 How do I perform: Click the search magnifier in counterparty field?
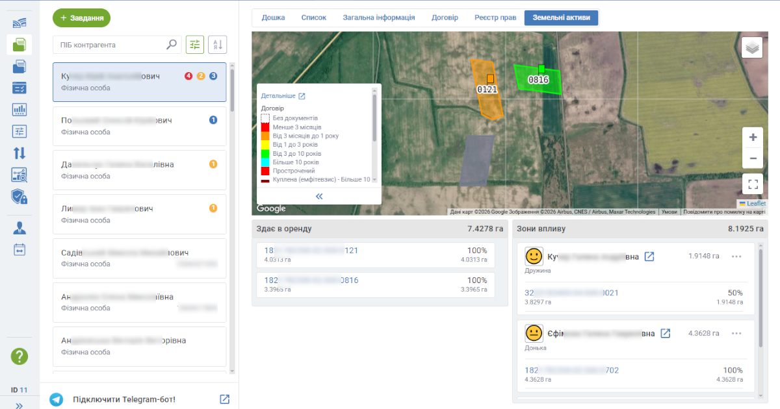(172, 45)
